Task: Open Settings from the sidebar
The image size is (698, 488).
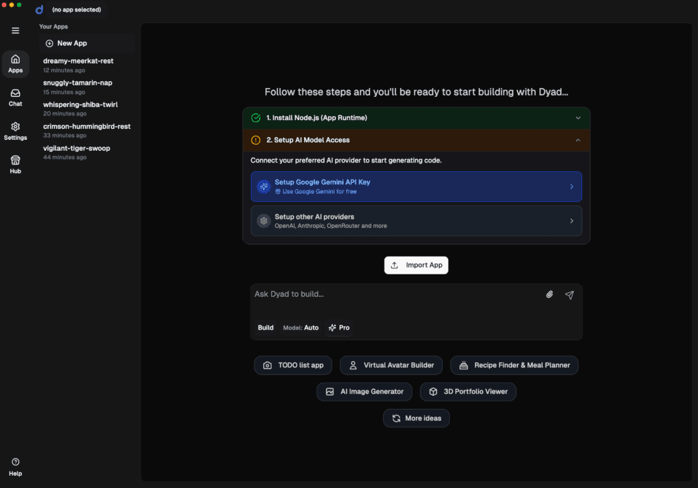Action: [15, 132]
